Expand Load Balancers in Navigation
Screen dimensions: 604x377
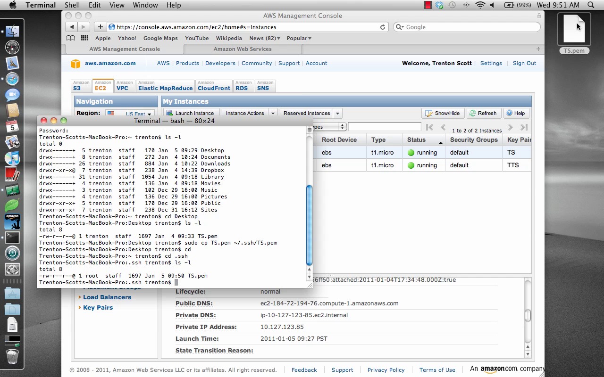coord(107,297)
